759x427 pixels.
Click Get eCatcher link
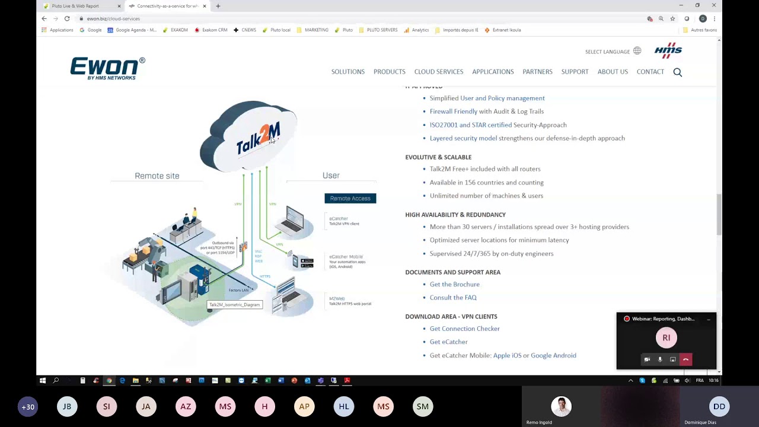click(x=449, y=342)
